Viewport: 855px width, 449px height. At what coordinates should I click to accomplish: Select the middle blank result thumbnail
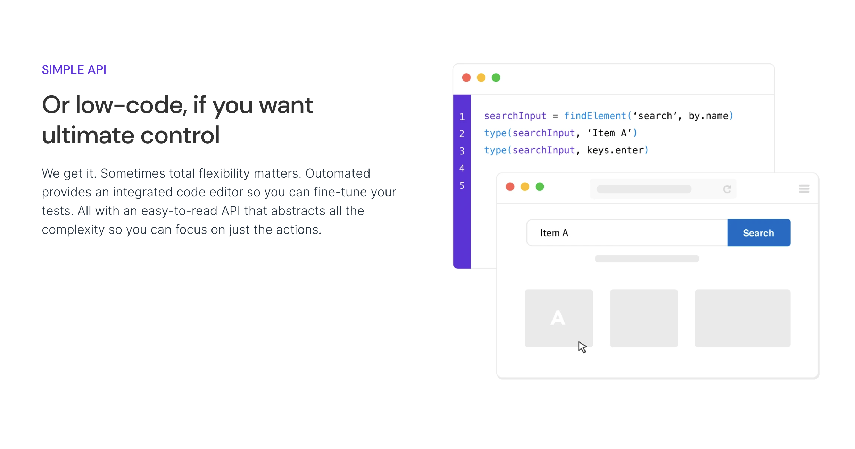coord(644,318)
